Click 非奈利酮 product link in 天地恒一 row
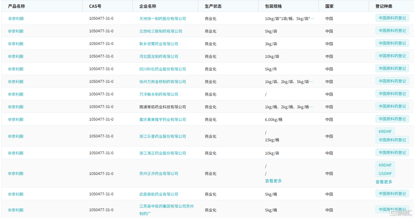The height and width of the screenshot is (218, 414). click(16, 18)
